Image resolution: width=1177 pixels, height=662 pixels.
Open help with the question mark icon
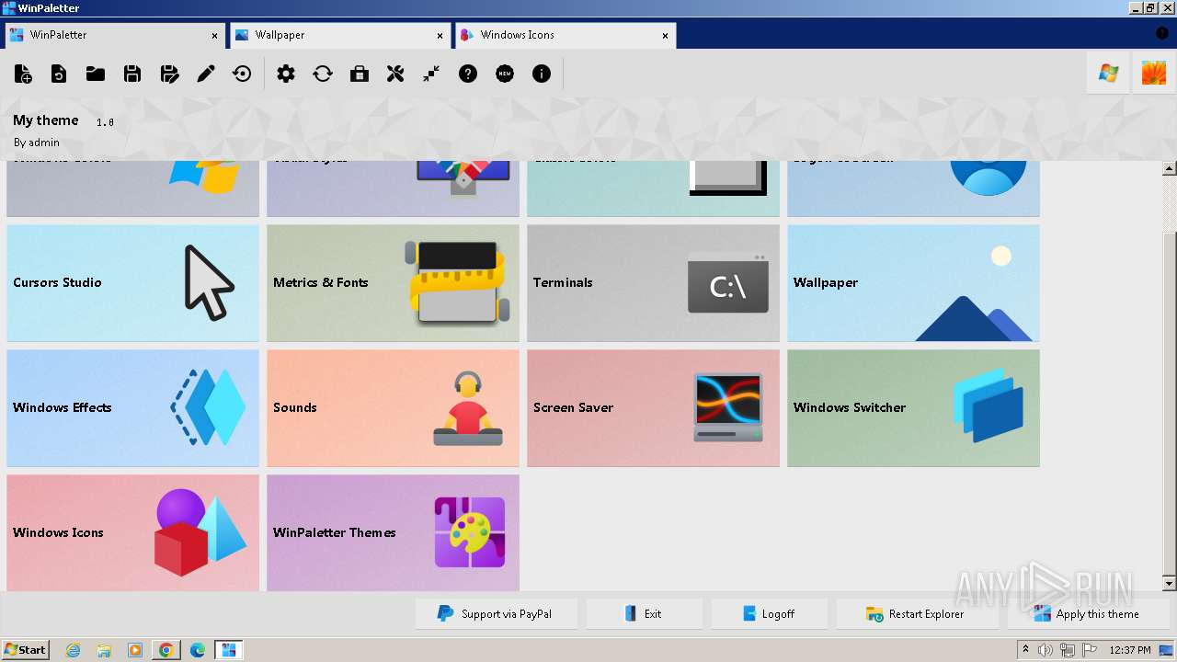pyautogui.click(x=468, y=74)
